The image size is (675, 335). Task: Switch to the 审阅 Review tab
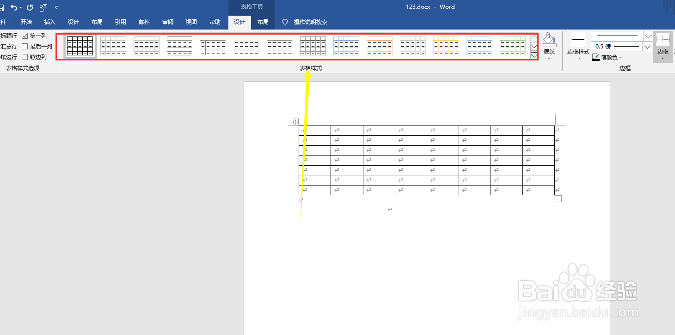(168, 22)
